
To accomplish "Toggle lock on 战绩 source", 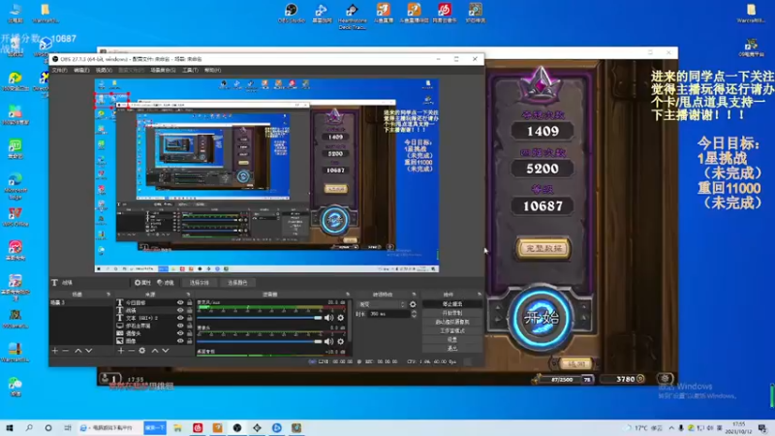I will 189,310.
